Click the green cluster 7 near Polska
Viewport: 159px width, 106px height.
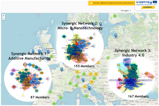(108, 58)
